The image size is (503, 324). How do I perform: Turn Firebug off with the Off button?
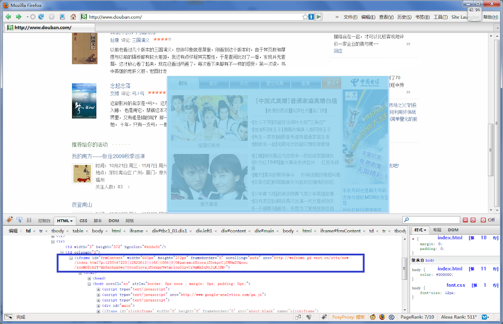[x=488, y=220]
